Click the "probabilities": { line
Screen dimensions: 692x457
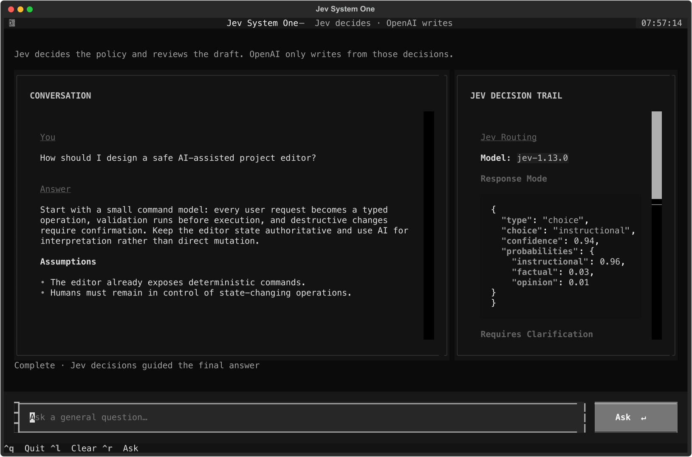548,251
